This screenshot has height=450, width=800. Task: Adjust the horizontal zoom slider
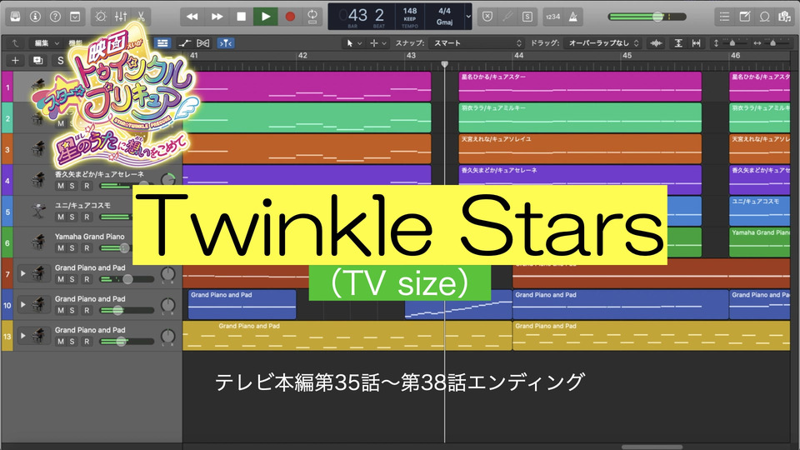tap(772, 43)
